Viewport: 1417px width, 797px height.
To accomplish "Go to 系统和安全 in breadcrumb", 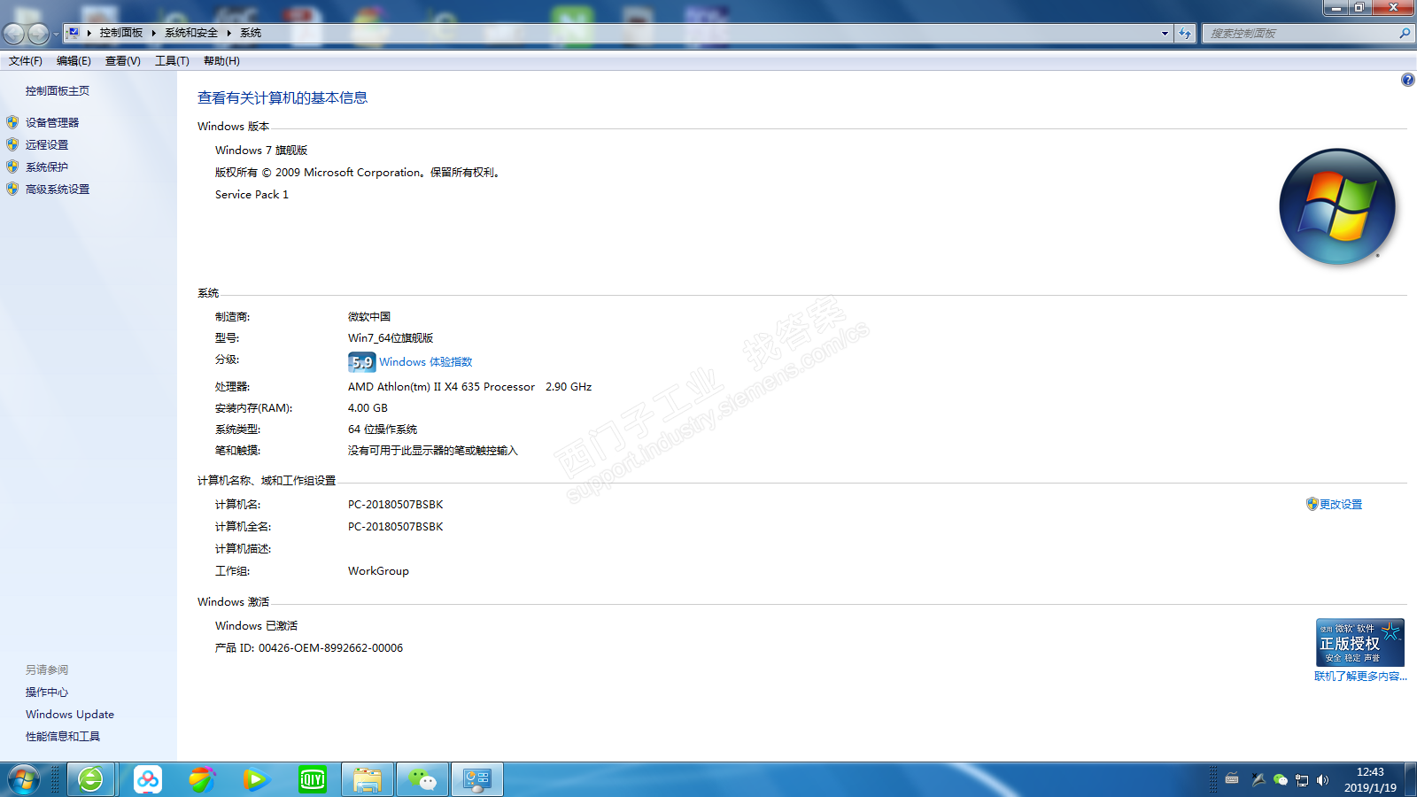I will coord(191,33).
